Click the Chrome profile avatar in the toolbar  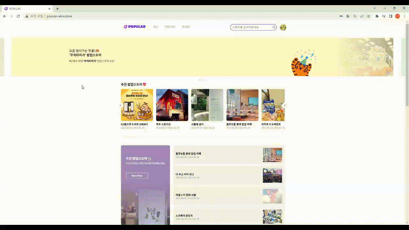397,16
